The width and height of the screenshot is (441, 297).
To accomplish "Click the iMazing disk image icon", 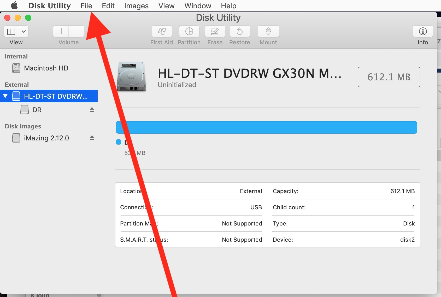I will tap(16, 138).
